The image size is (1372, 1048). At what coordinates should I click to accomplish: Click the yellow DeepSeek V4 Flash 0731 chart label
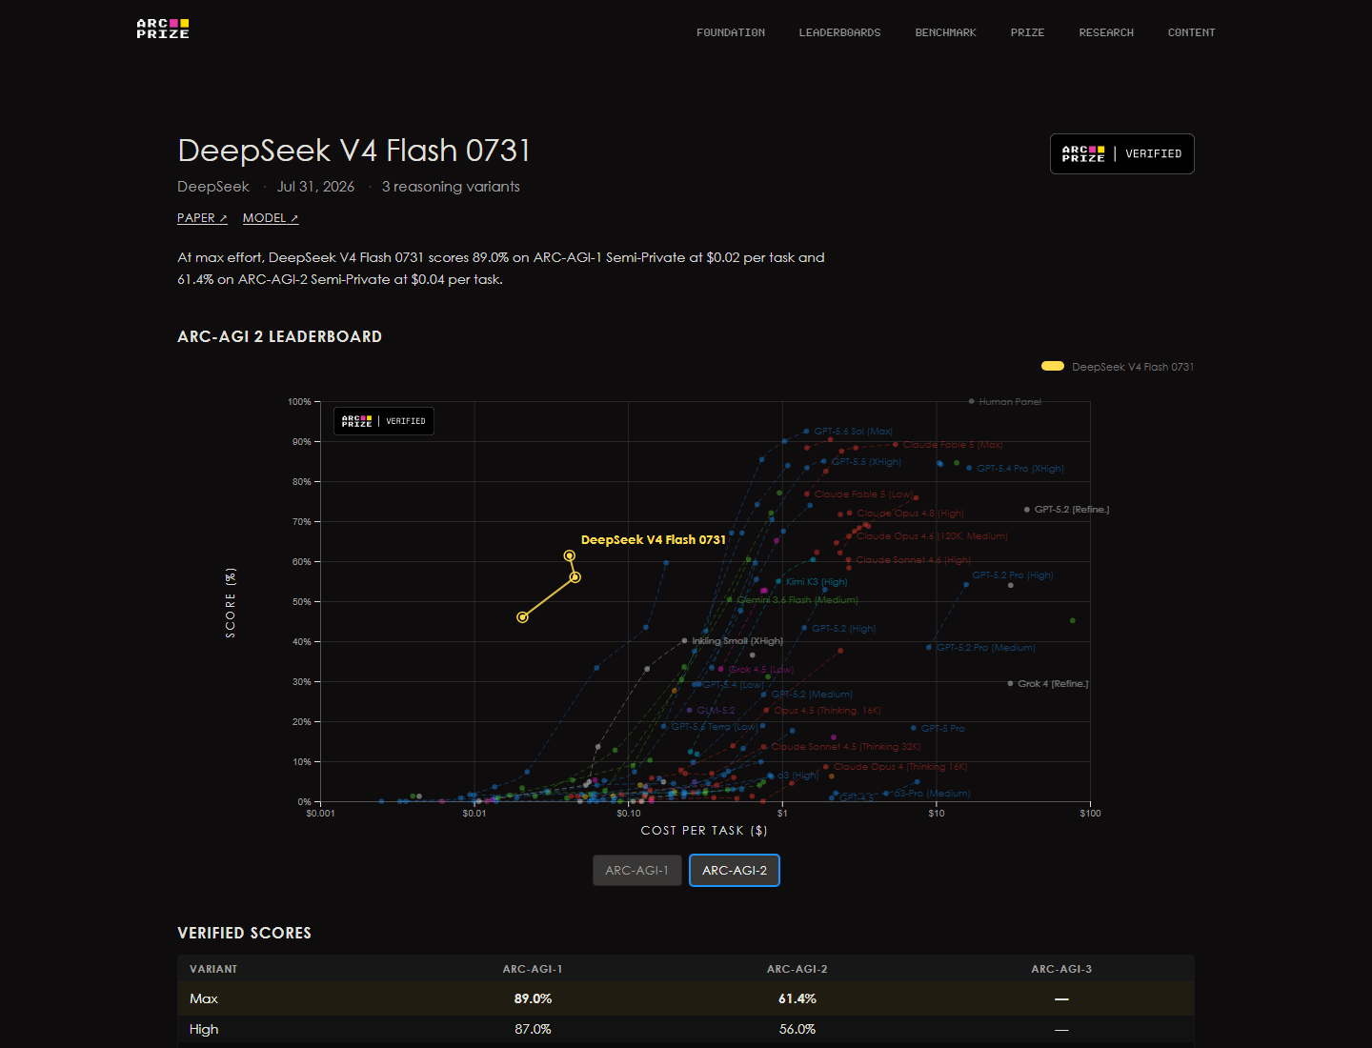click(x=654, y=539)
